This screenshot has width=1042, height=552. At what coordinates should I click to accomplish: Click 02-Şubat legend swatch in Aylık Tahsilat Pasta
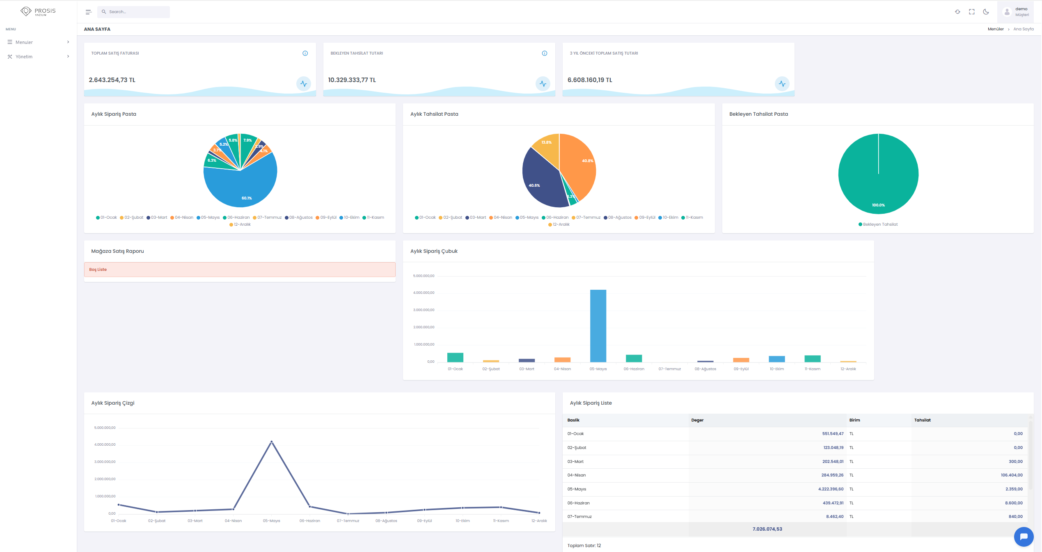[x=441, y=218]
